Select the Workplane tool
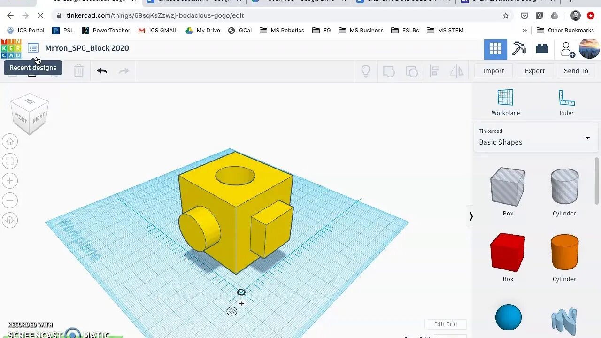The height and width of the screenshot is (338, 601). (x=506, y=102)
